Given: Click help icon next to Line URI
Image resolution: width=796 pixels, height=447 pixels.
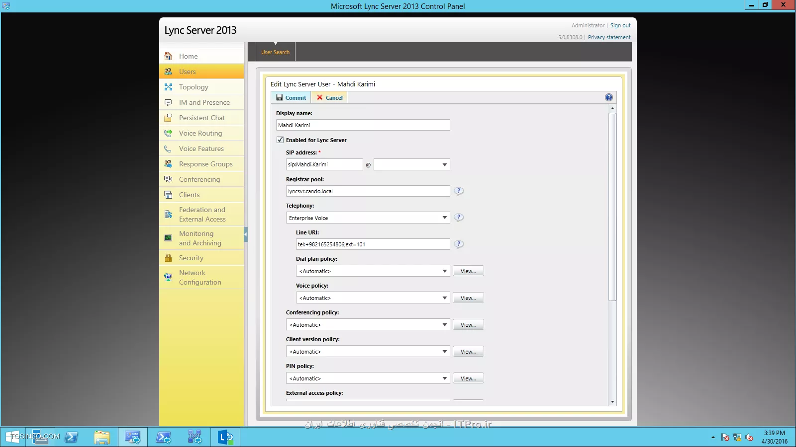Looking at the screenshot, I should tap(459, 244).
